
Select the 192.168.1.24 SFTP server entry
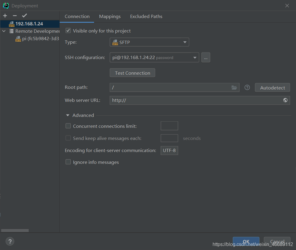[30, 24]
